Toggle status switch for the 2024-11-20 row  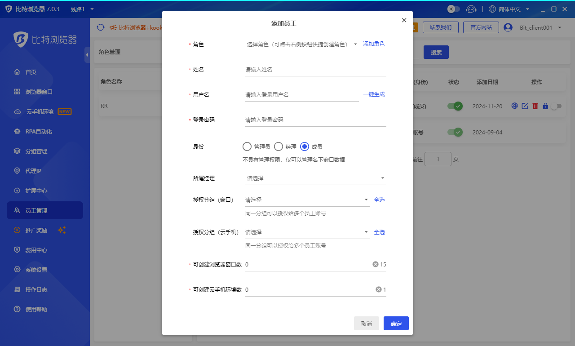(455, 106)
